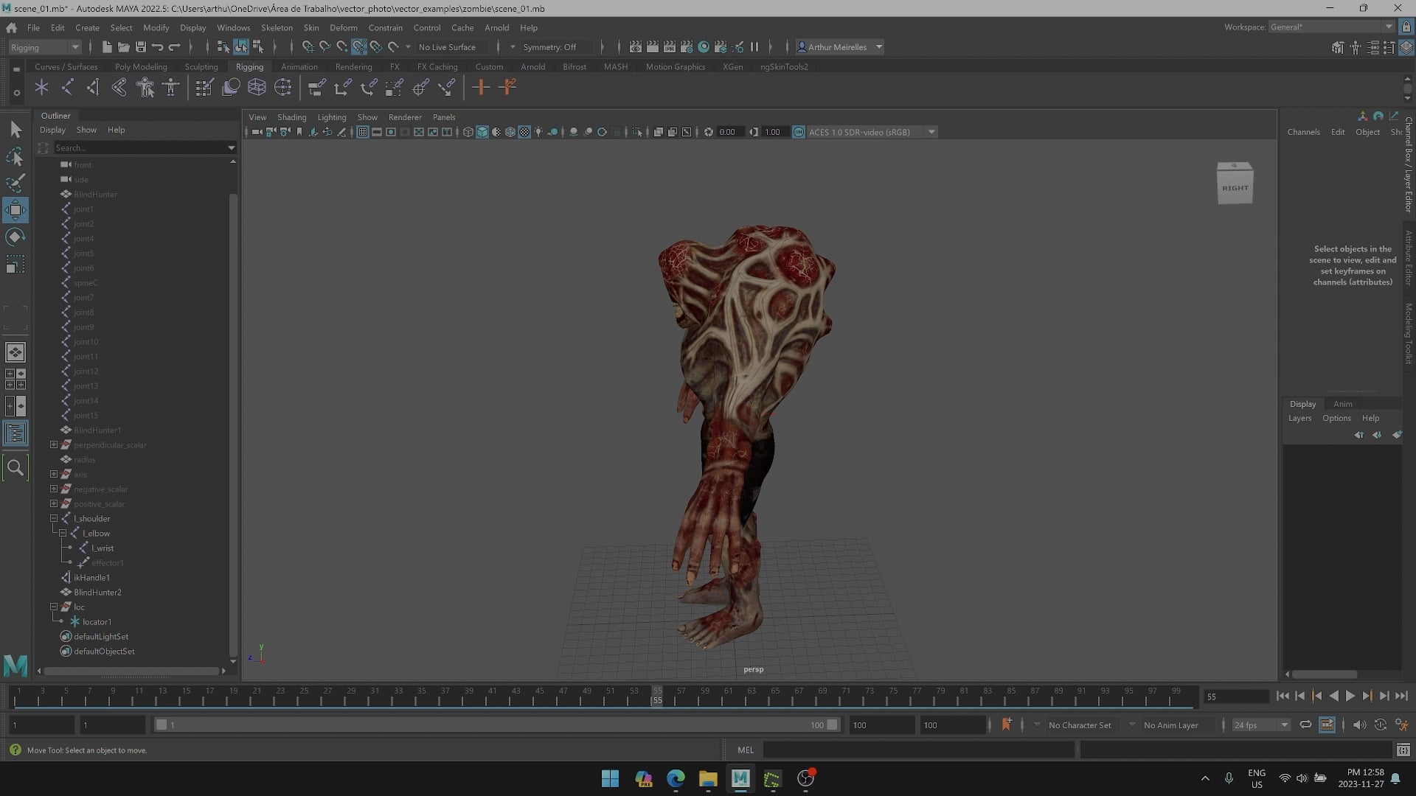The width and height of the screenshot is (1416, 796).
Task: Click the Parent constraint shelf icon
Action: point(316,88)
